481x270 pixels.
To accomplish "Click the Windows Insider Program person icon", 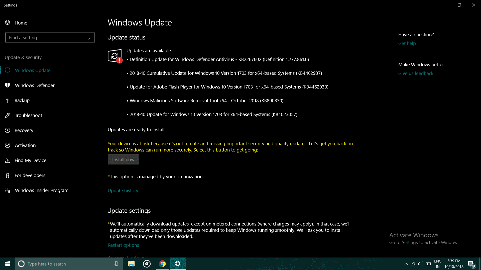I will [x=8, y=190].
